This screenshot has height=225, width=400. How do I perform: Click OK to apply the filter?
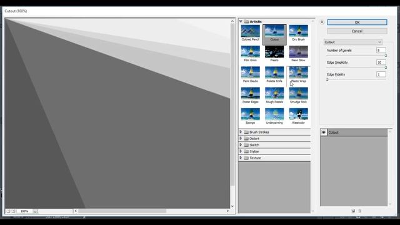coord(357,22)
